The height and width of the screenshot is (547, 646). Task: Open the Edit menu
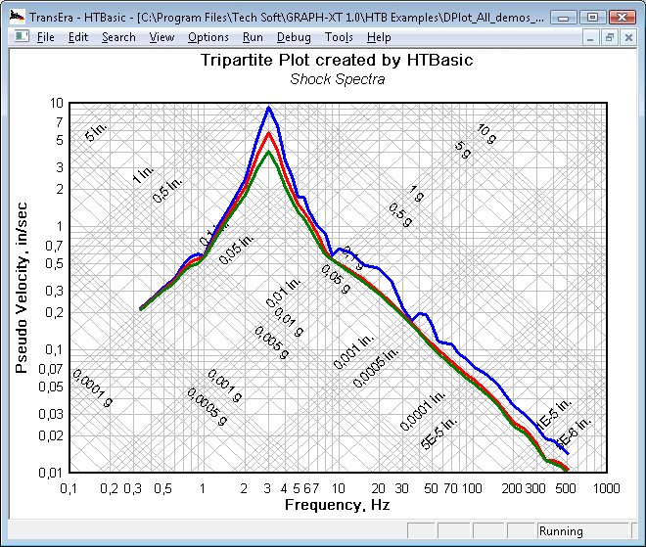coord(78,37)
